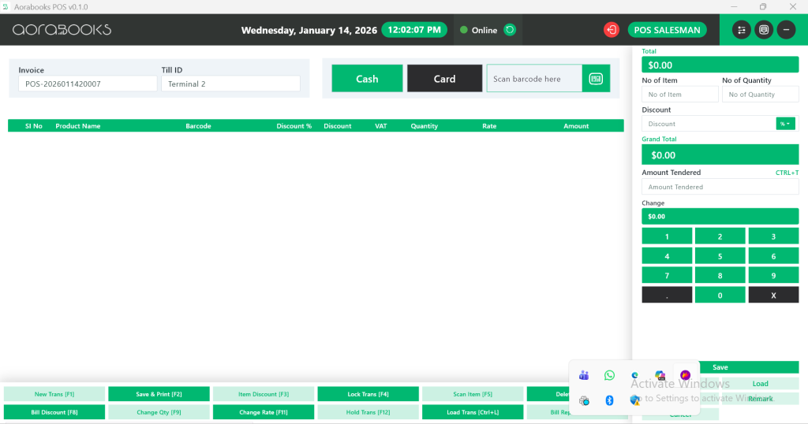Select Cash payment mode
808x424 pixels.
[x=367, y=79]
